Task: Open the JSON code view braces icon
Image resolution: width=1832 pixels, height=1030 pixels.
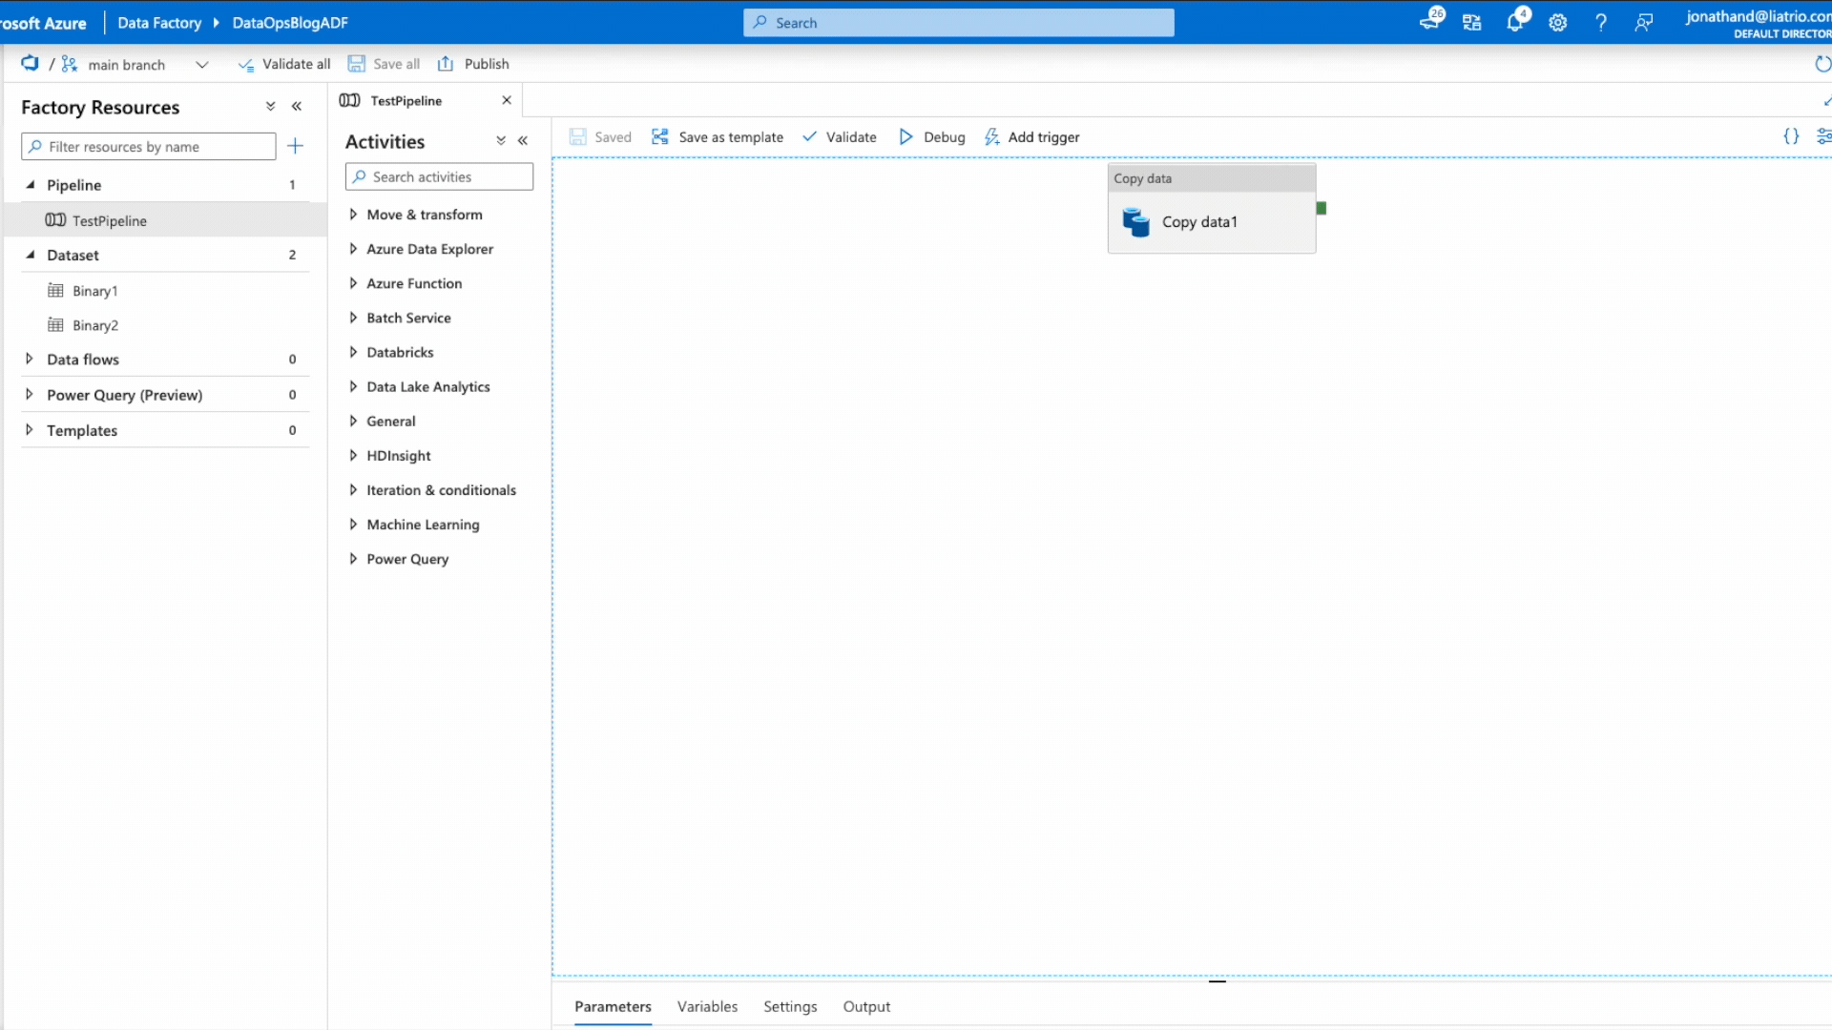Action: click(1791, 136)
